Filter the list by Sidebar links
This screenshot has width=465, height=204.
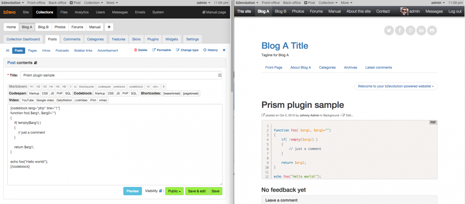pyautogui.click(x=83, y=50)
